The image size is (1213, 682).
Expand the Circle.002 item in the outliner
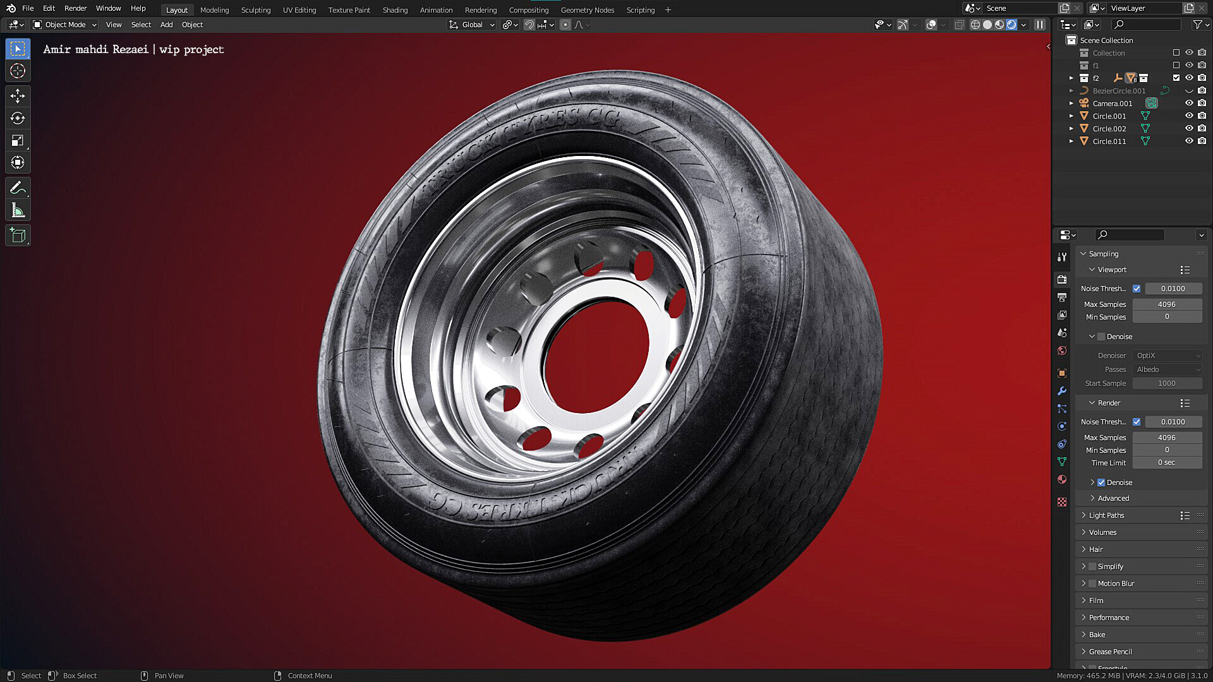tap(1071, 128)
